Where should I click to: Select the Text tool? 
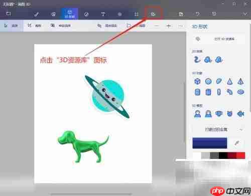(x=103, y=14)
